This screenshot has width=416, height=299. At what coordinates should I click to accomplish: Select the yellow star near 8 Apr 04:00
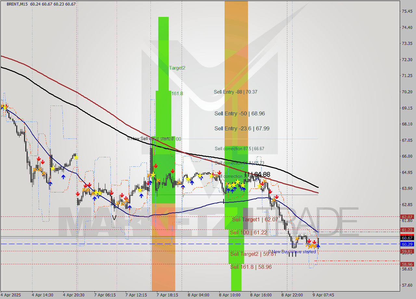pos(188,178)
